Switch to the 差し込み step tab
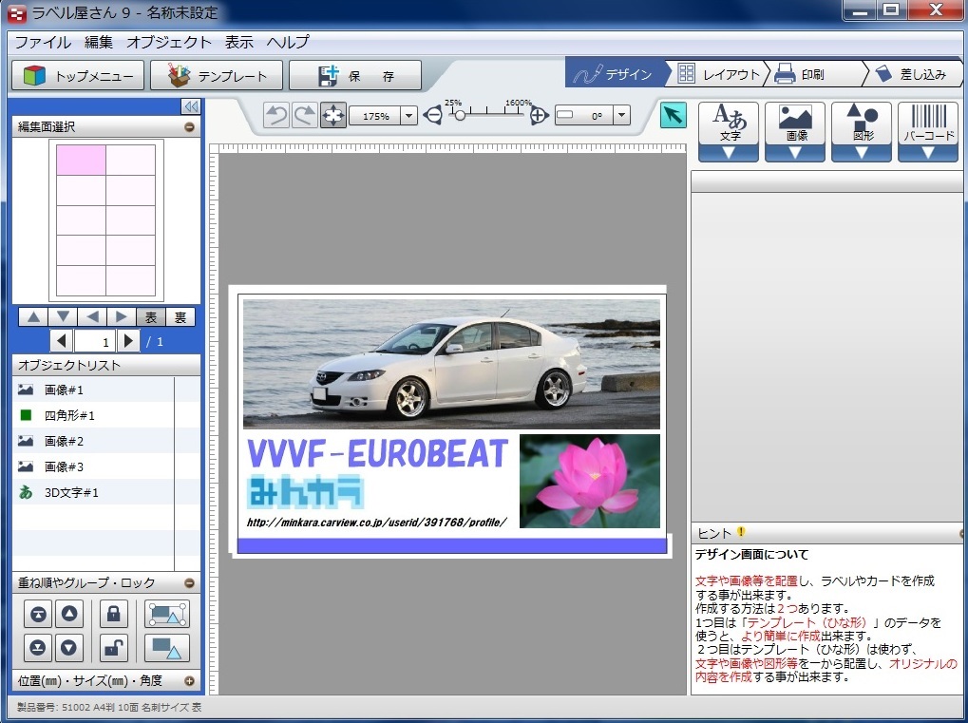Image resolution: width=968 pixels, height=723 pixels. 914,74
